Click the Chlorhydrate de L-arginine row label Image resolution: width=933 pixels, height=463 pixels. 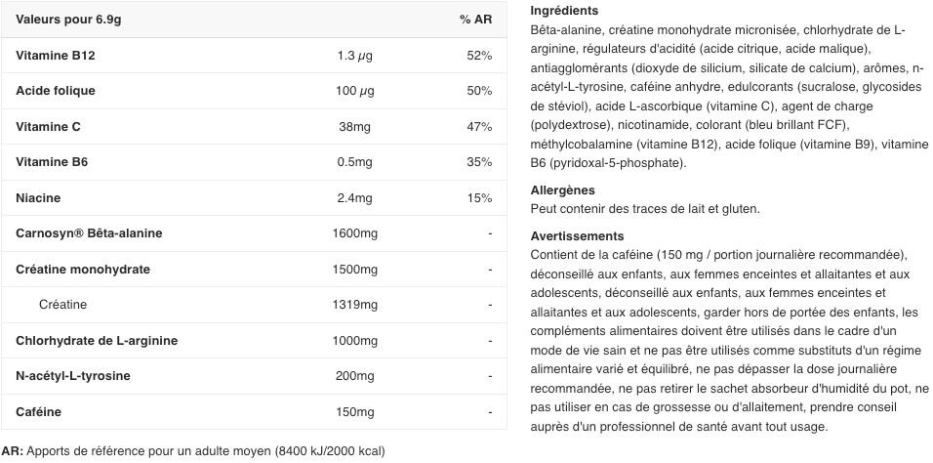point(97,341)
